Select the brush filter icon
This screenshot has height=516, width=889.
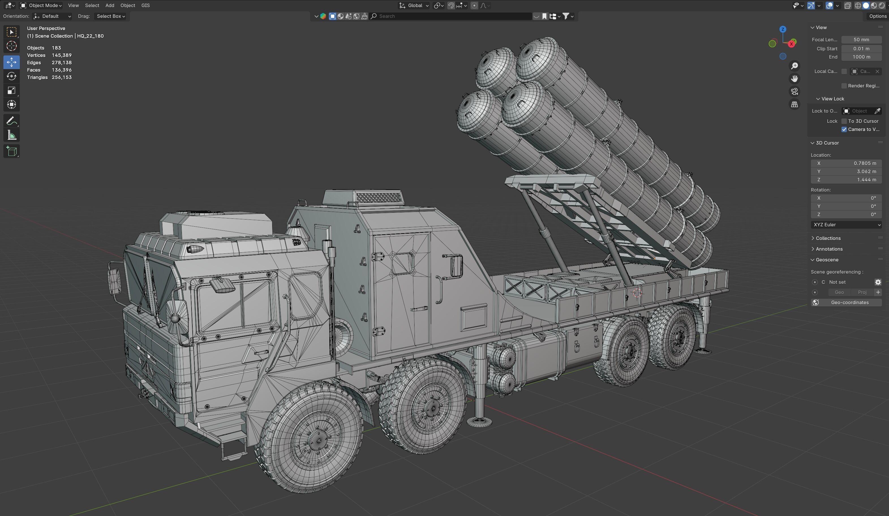(364, 16)
